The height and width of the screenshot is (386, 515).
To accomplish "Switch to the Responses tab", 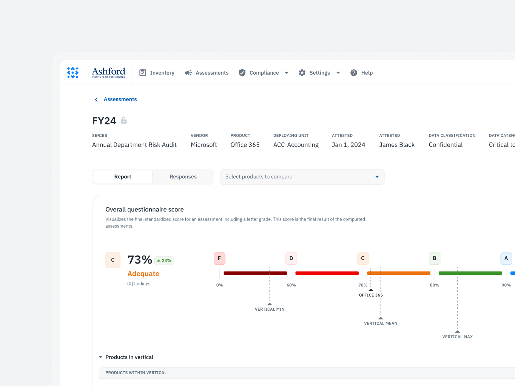I will point(183,176).
